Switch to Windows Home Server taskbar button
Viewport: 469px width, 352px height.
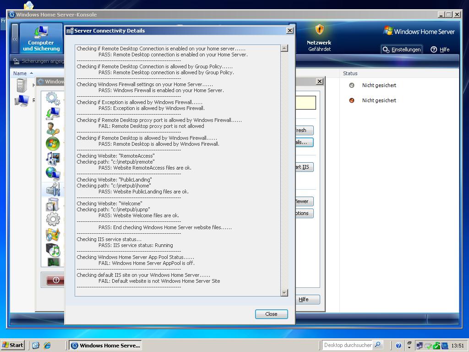[x=106, y=346]
